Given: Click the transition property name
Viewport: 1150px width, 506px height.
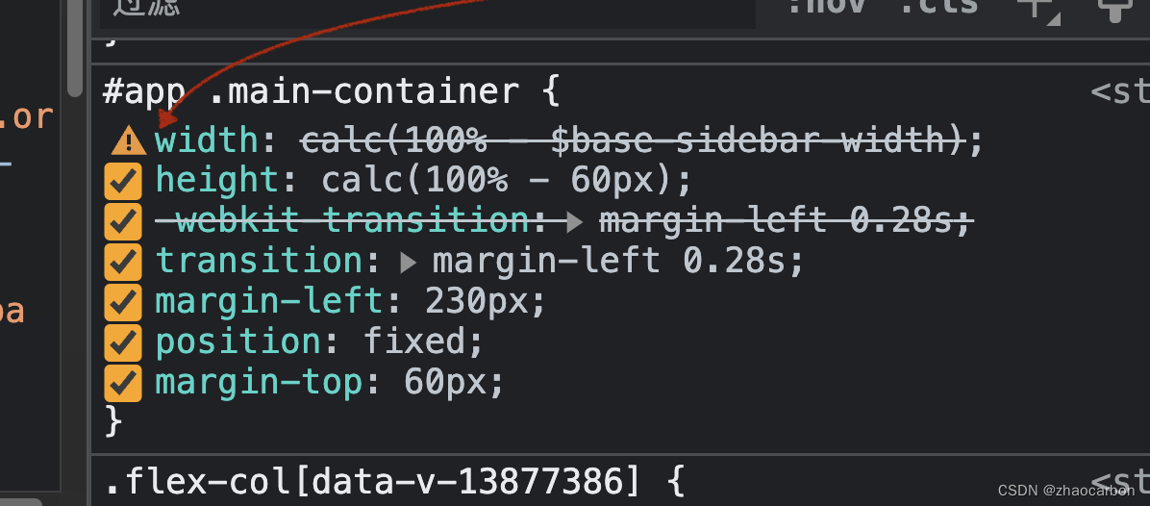Looking at the screenshot, I should (259, 262).
